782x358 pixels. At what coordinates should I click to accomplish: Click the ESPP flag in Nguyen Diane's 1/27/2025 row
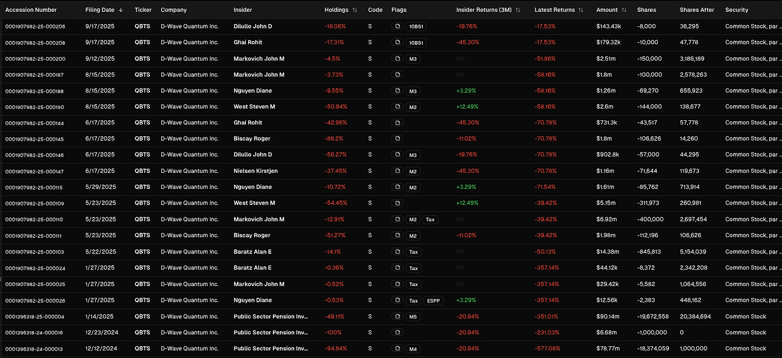pos(433,301)
